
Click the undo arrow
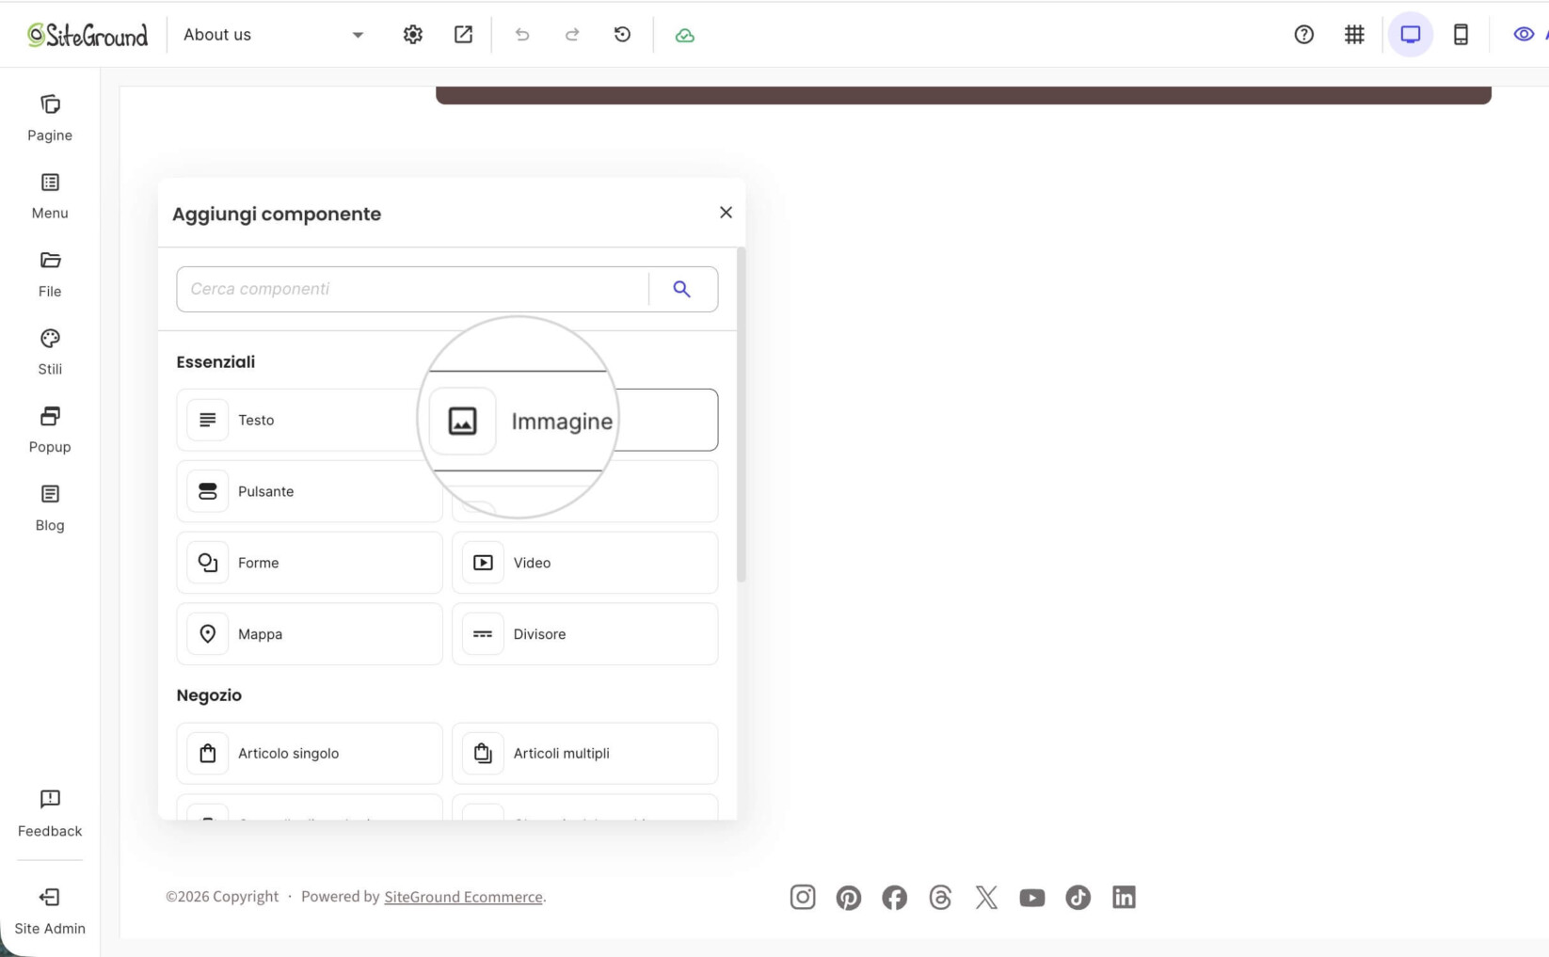coord(522,35)
